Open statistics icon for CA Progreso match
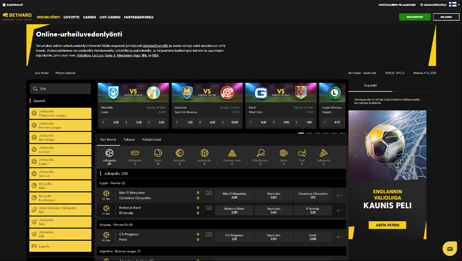The image size is (462, 261). click(x=209, y=235)
